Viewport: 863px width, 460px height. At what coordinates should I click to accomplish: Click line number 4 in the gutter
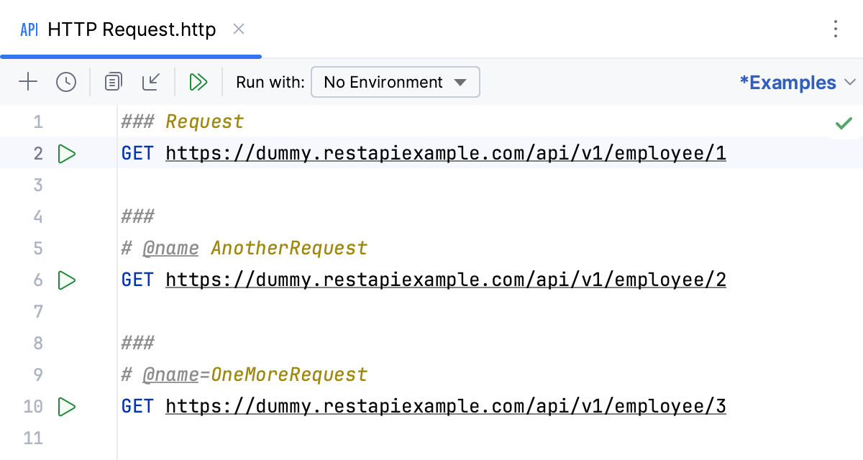click(37, 216)
